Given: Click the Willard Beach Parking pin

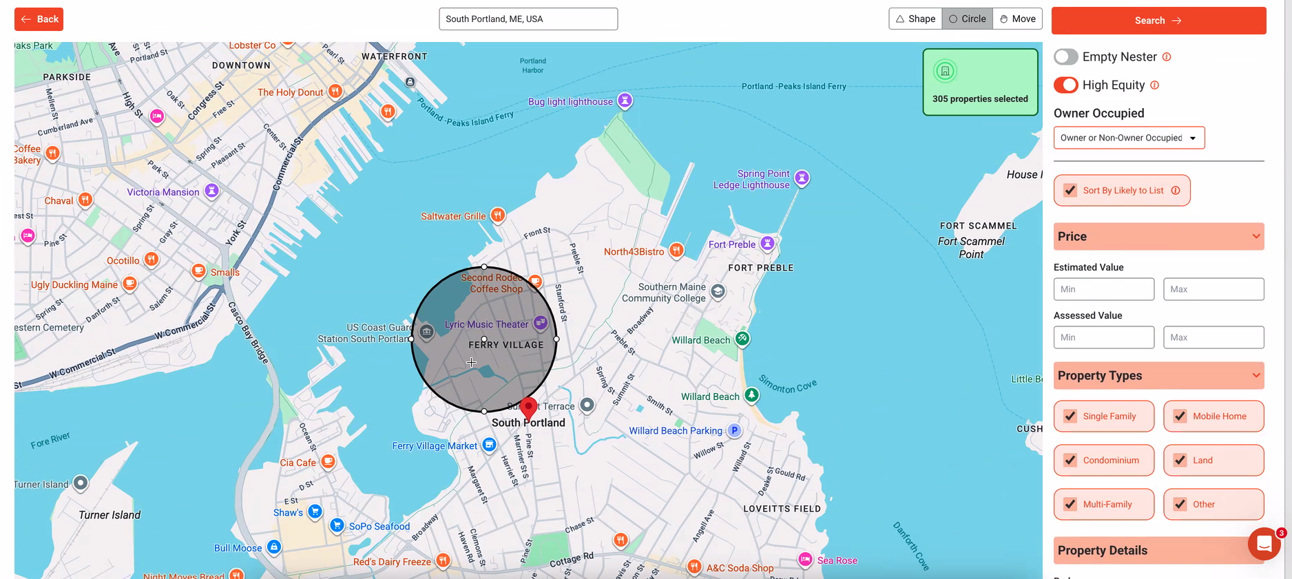Looking at the screenshot, I should [734, 430].
